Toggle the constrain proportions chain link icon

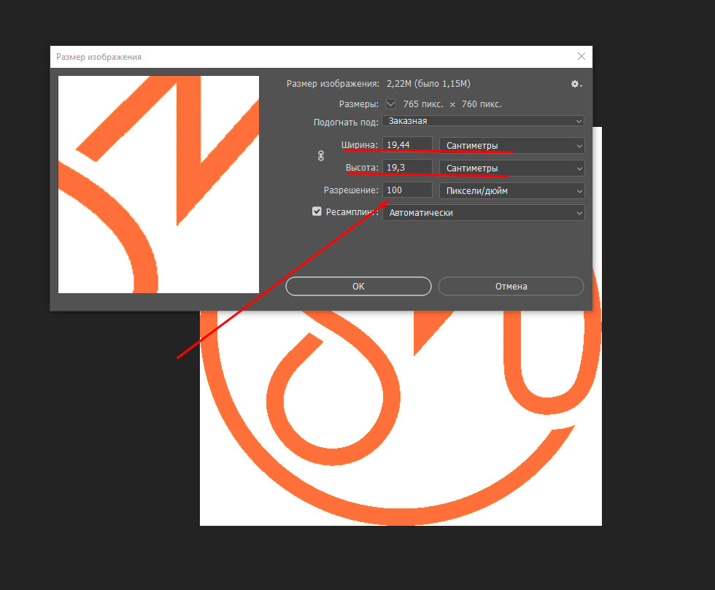pos(321,156)
